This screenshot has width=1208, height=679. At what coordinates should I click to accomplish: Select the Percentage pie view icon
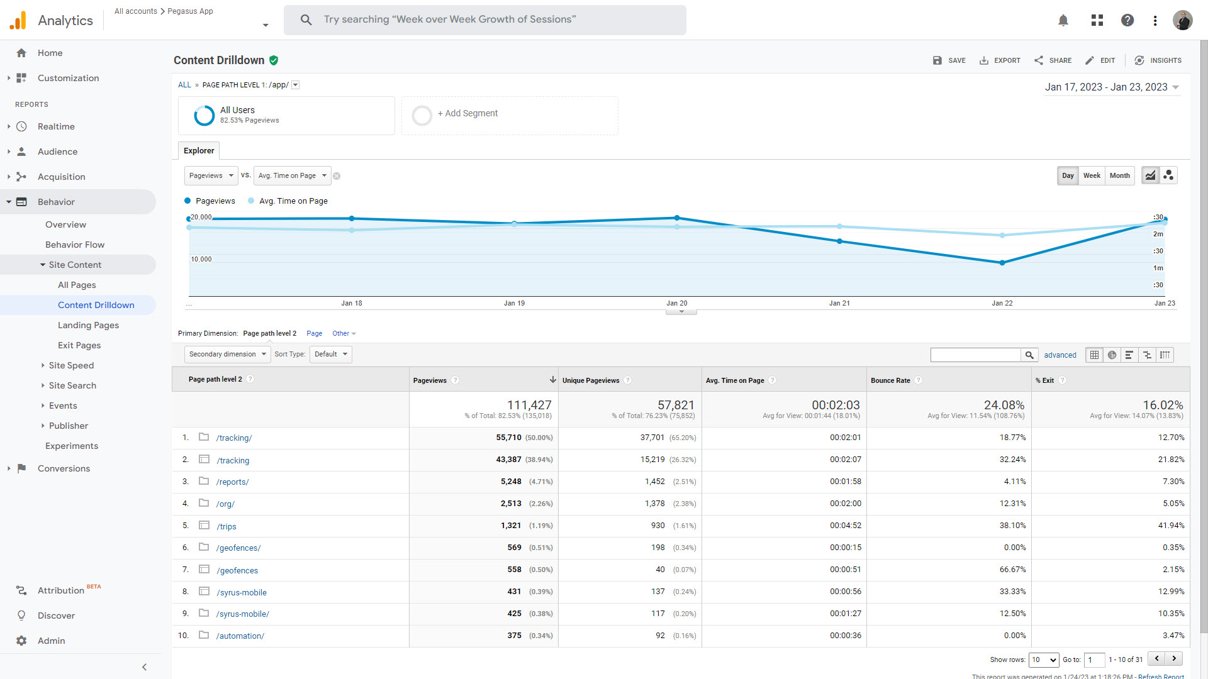[1112, 355]
